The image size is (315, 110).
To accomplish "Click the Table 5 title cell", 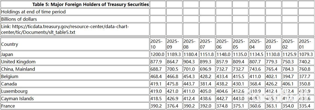I will 91,4.
